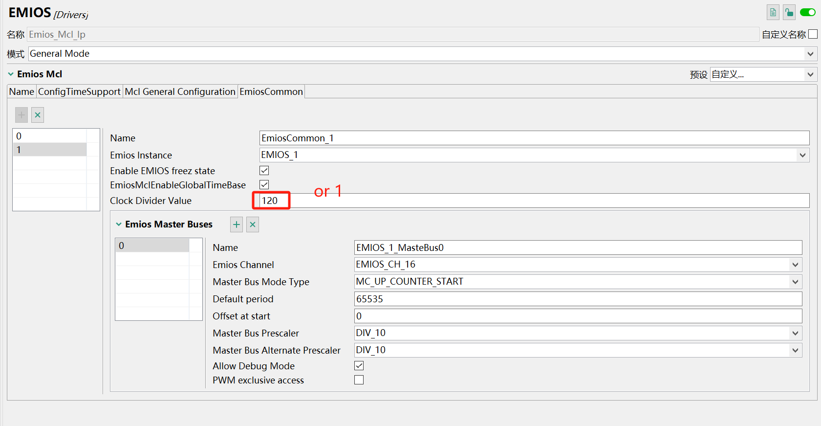Collapse the Emios Mcl section chevron
The width and height of the screenshot is (821, 426).
tap(11, 74)
